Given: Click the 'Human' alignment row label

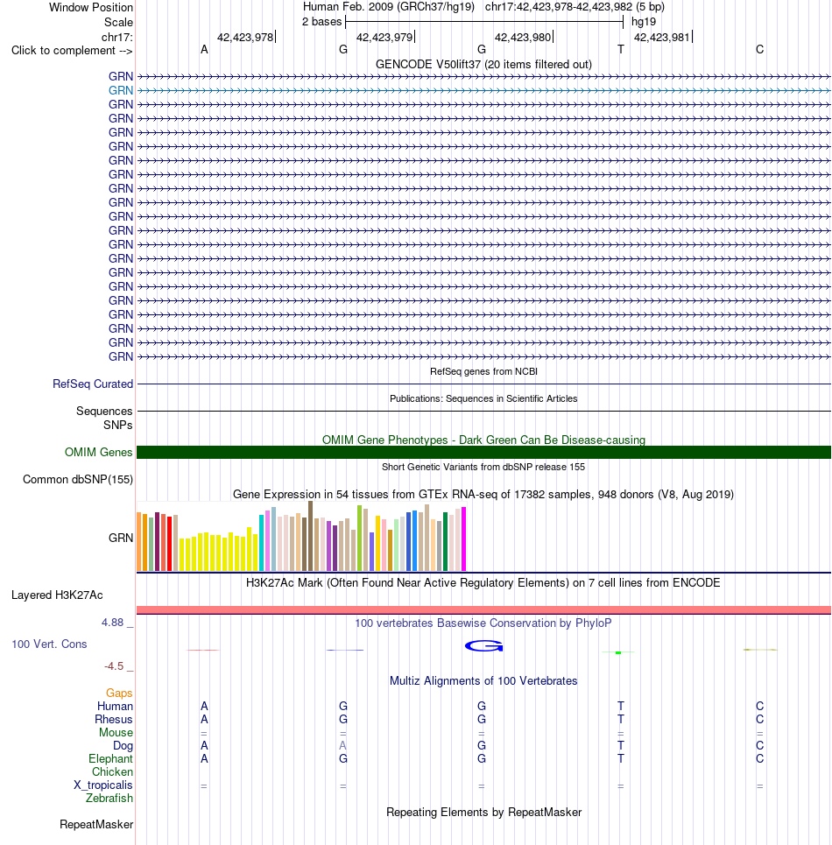Looking at the screenshot, I should pos(115,706).
